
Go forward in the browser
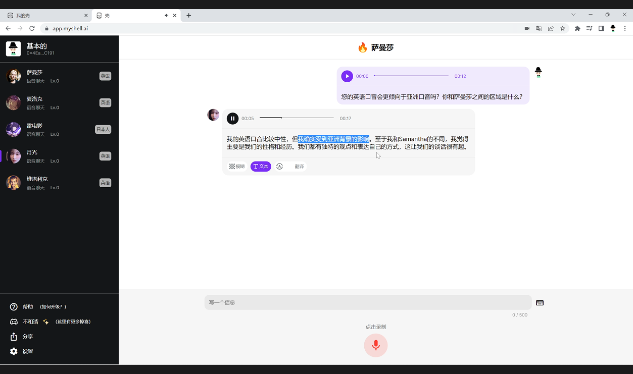tap(20, 28)
